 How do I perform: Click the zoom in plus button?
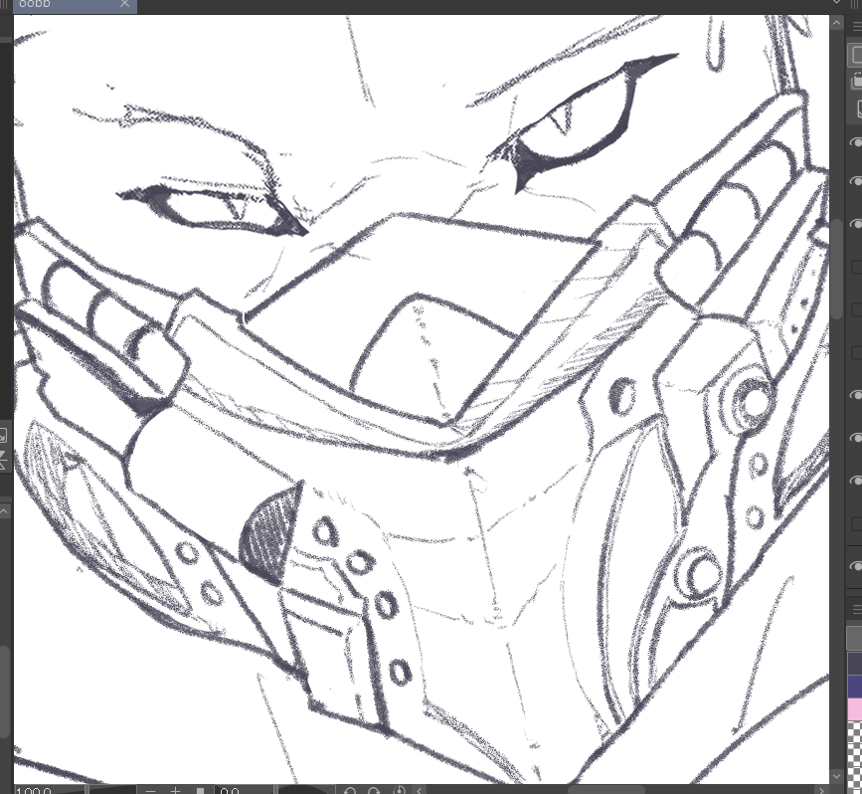pyautogui.click(x=175, y=791)
